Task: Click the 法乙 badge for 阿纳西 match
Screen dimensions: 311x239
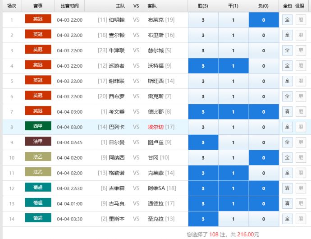Action: point(38,157)
